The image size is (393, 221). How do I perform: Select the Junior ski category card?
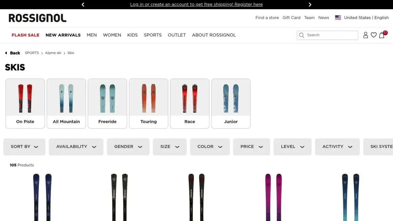point(231,103)
